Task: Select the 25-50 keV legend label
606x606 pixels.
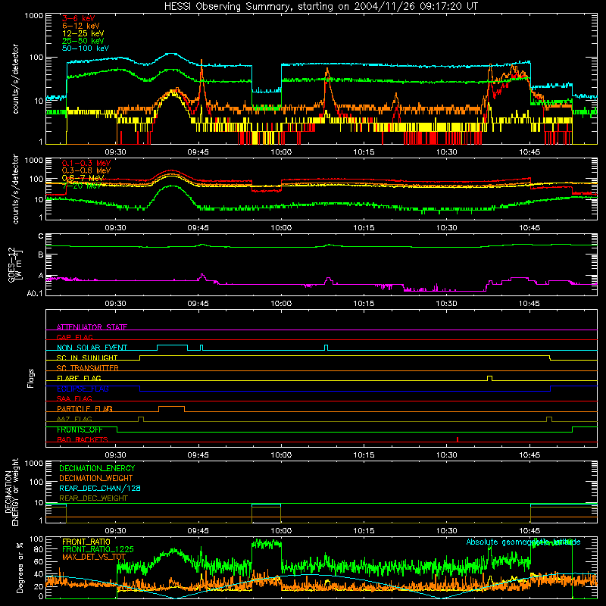Action: pos(83,41)
